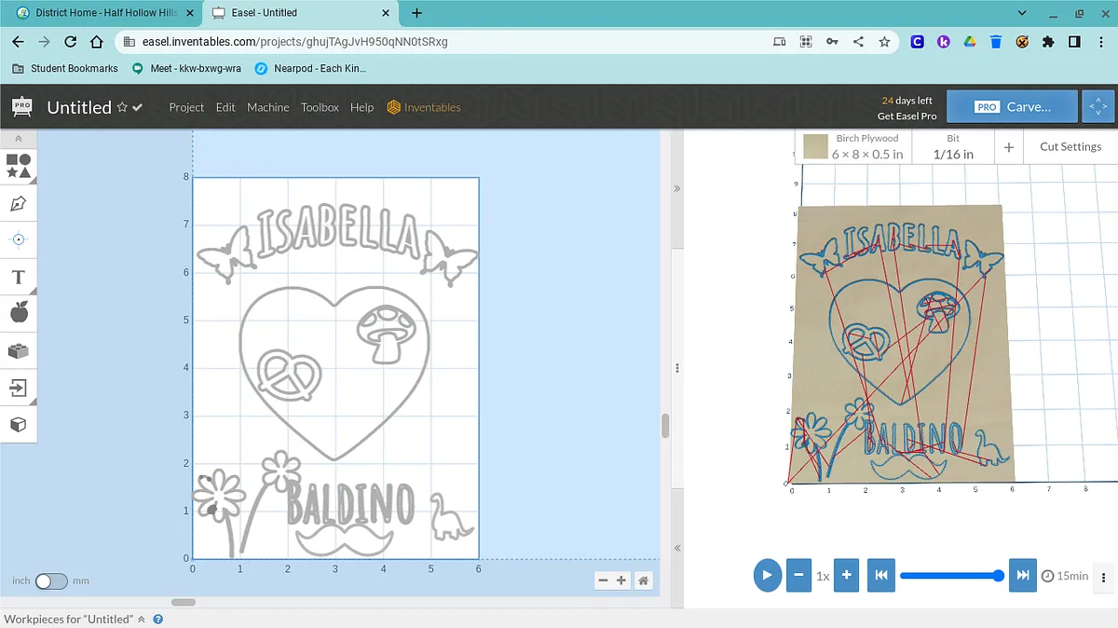Zoom in design canvas with plus

point(621,580)
